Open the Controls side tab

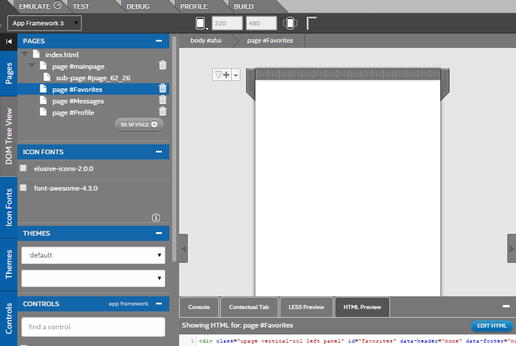point(9,318)
